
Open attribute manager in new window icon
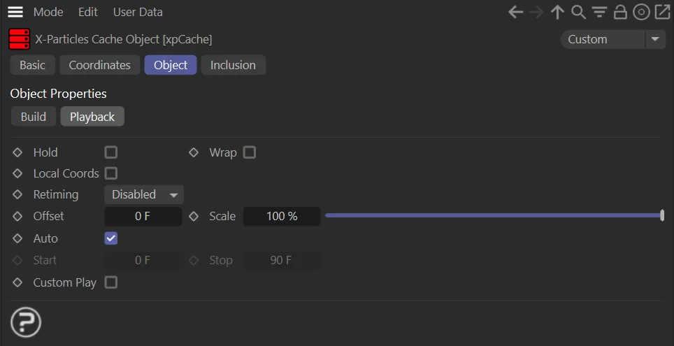pyautogui.click(x=661, y=12)
